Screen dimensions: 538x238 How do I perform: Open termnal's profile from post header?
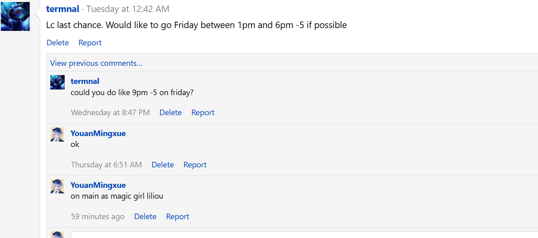[x=63, y=9]
